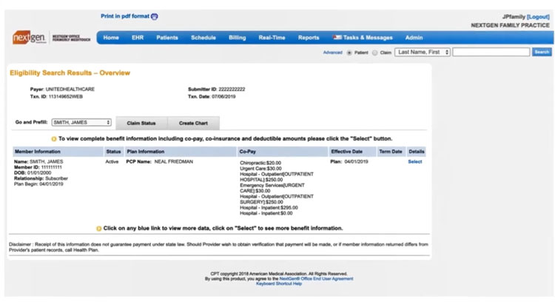Click the Advanced search link
Image resolution: width=555 pixels, height=305 pixels.
tap(332, 53)
